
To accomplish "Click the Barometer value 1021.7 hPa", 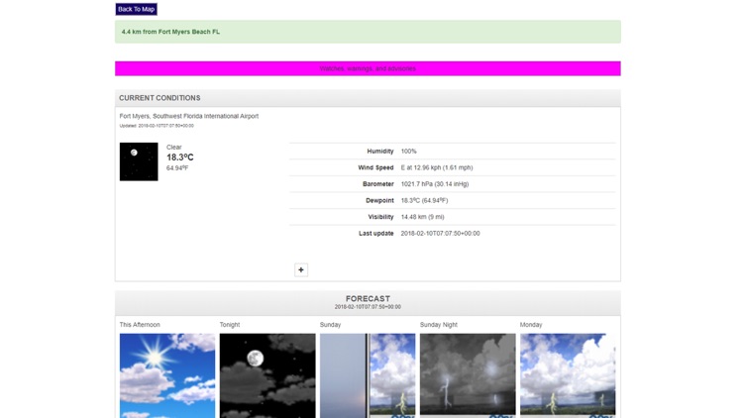I will click(435, 184).
